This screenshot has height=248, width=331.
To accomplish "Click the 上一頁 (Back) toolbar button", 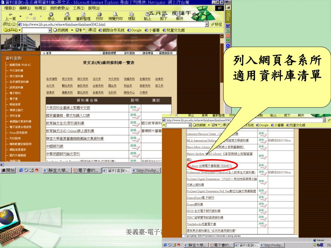I will tap(10, 16).
